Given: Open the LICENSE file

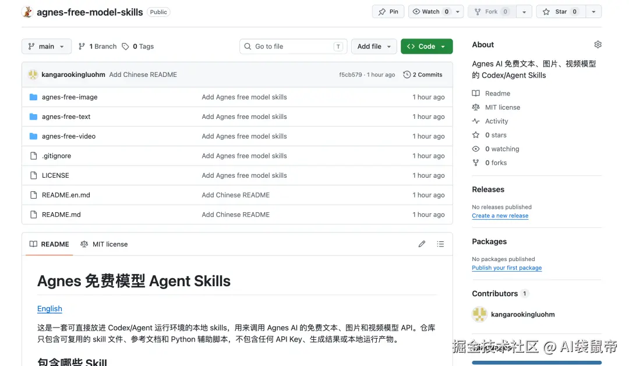Looking at the screenshot, I should point(55,175).
